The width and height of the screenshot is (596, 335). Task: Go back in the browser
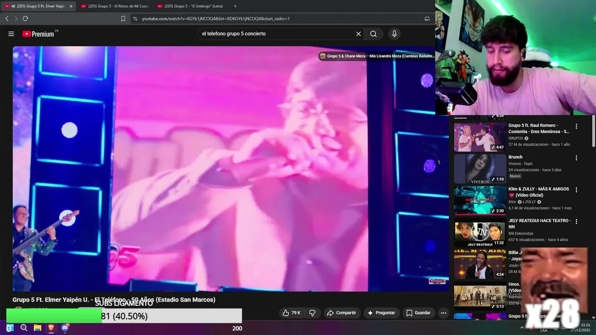coord(7,19)
